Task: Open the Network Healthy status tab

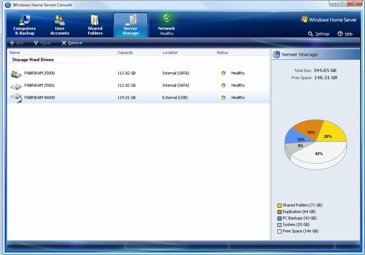Action: [x=167, y=25]
